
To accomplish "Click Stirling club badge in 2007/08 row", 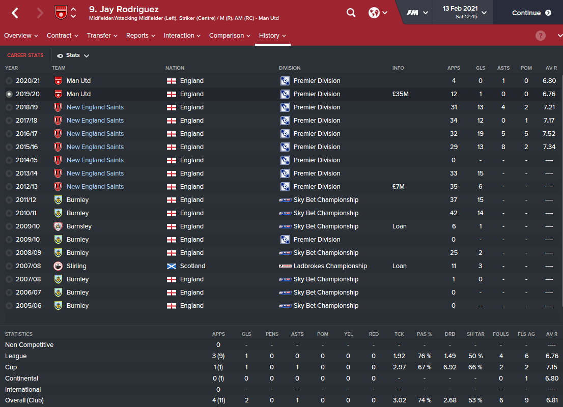I will click(58, 266).
